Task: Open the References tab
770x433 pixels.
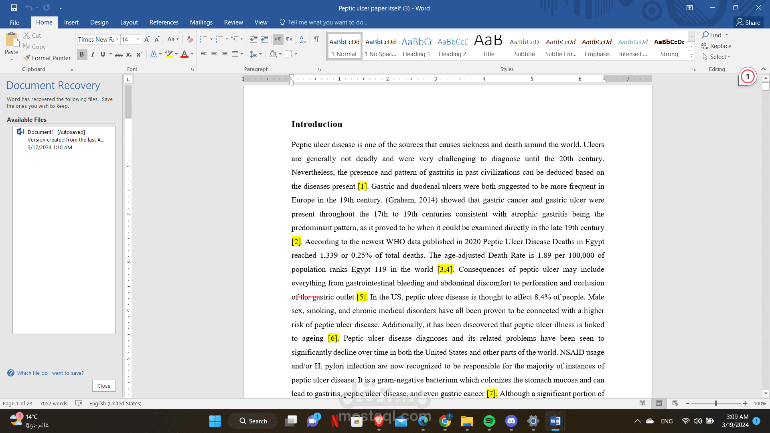Action: [164, 22]
